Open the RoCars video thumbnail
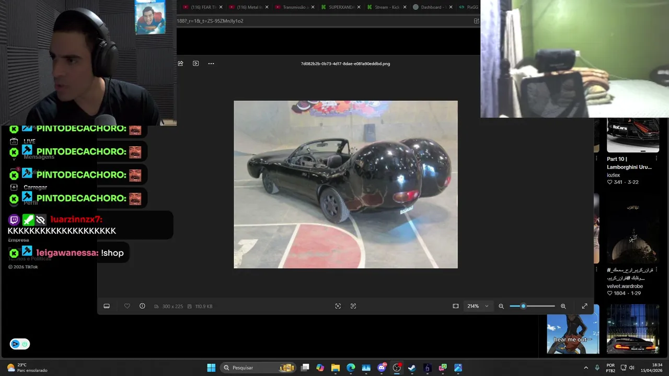 click(x=632, y=135)
